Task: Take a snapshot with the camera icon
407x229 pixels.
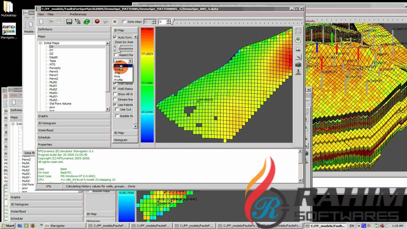Action: 298,65
